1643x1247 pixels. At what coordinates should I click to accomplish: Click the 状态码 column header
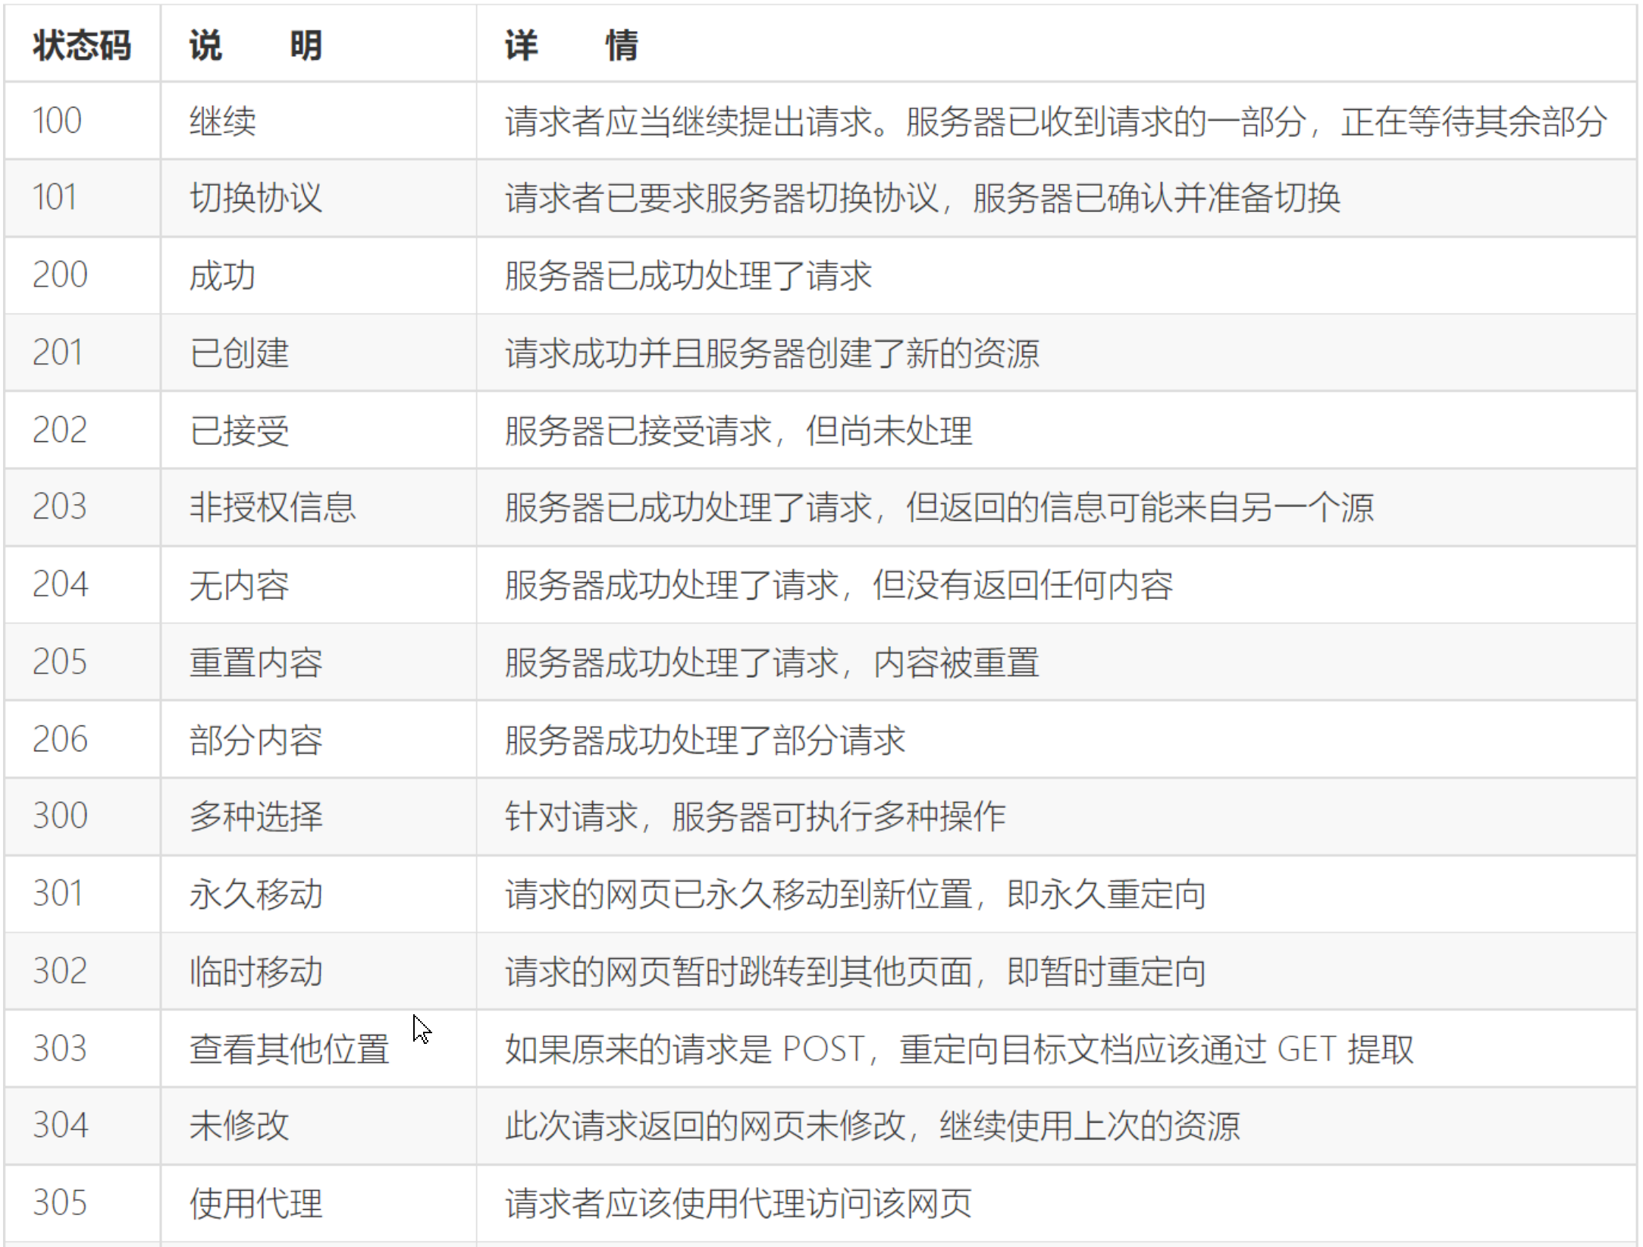click(82, 45)
